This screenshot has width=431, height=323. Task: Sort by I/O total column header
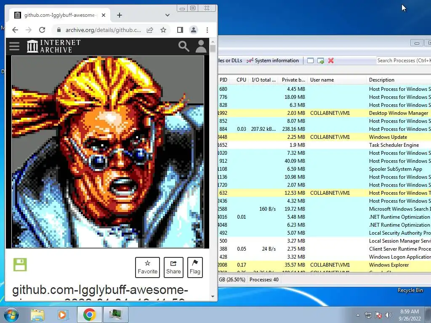click(x=263, y=80)
